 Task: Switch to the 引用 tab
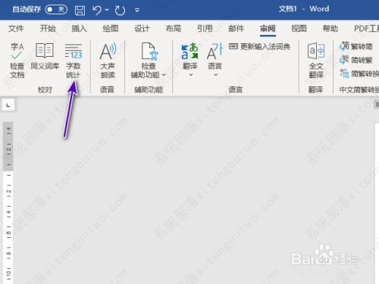[x=205, y=29]
